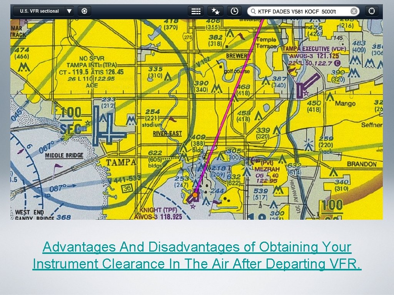The height and width of the screenshot is (295, 394).
Task: Tap the magenta flag near BREWERY
Action: pyautogui.click(x=241, y=36)
